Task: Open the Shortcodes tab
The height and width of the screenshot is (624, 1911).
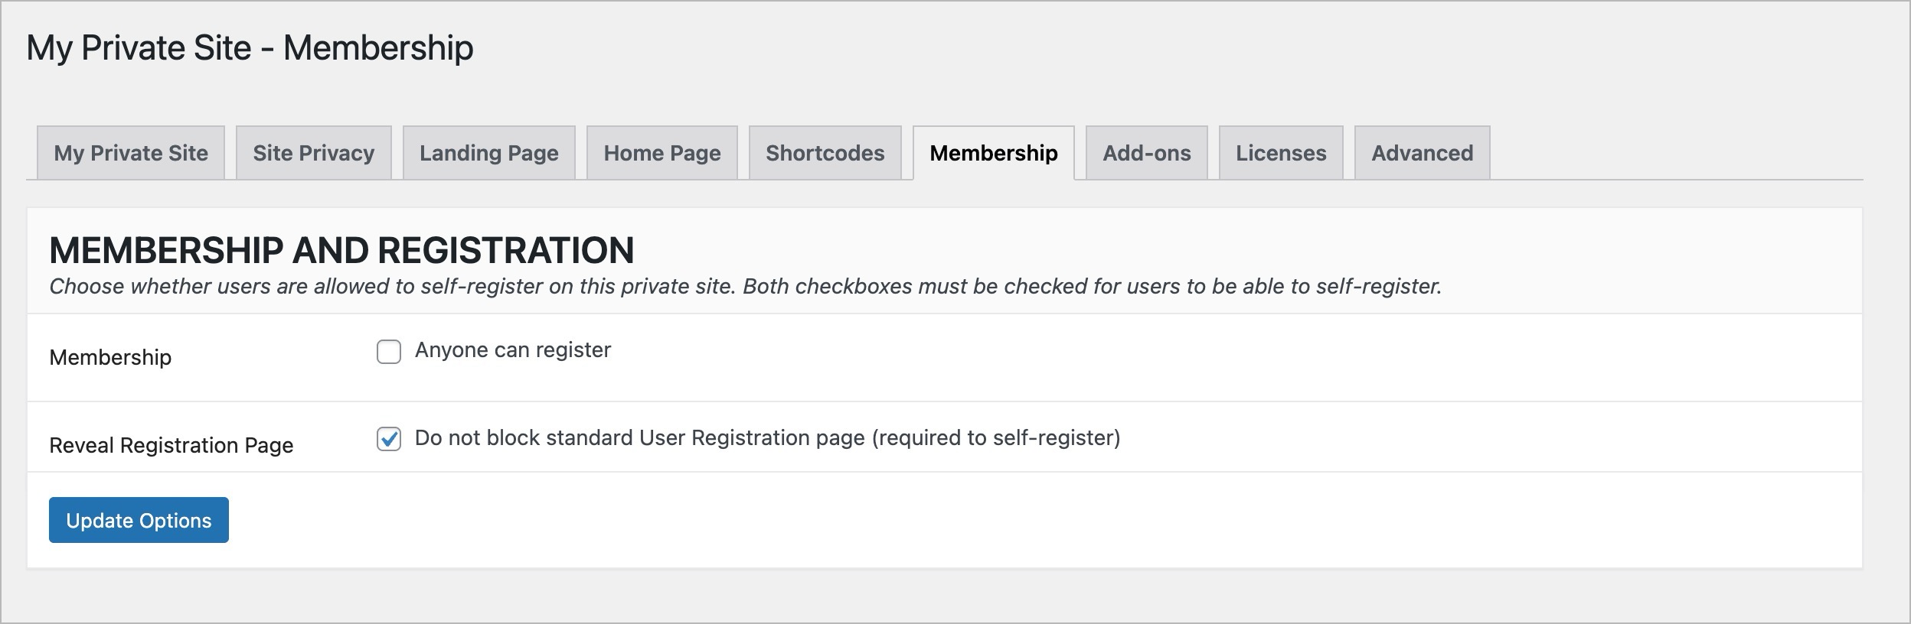Action: click(x=825, y=153)
